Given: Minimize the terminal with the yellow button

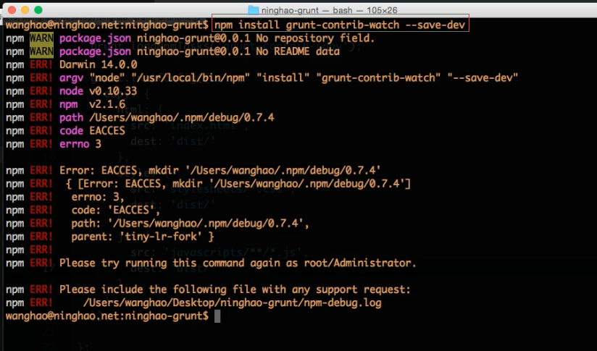Looking at the screenshot, I should [x=25, y=9].
